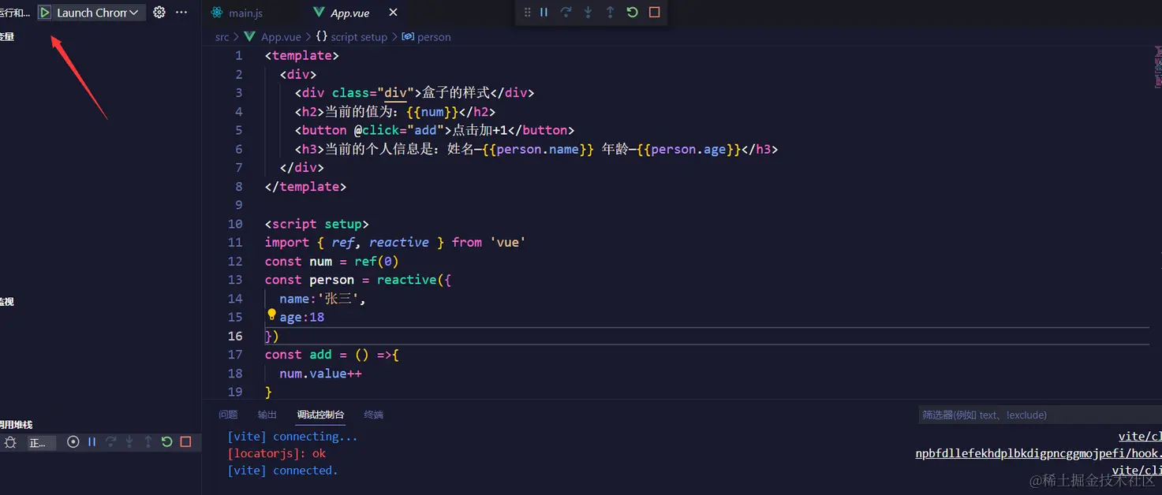Pause execution in the floating debug toolbar
The image size is (1162, 495).
[544, 13]
